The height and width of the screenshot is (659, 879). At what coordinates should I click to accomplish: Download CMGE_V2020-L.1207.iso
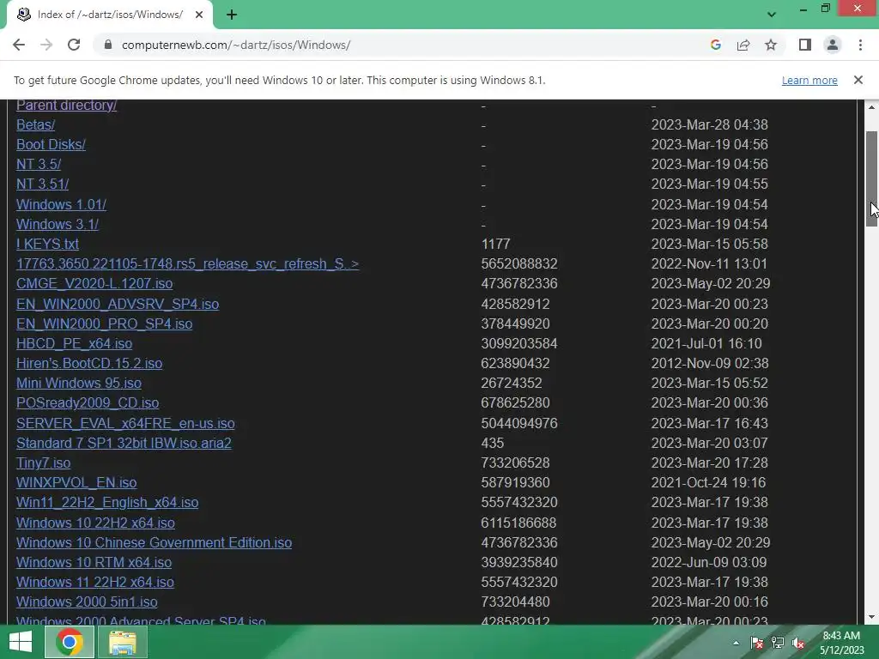(x=94, y=283)
